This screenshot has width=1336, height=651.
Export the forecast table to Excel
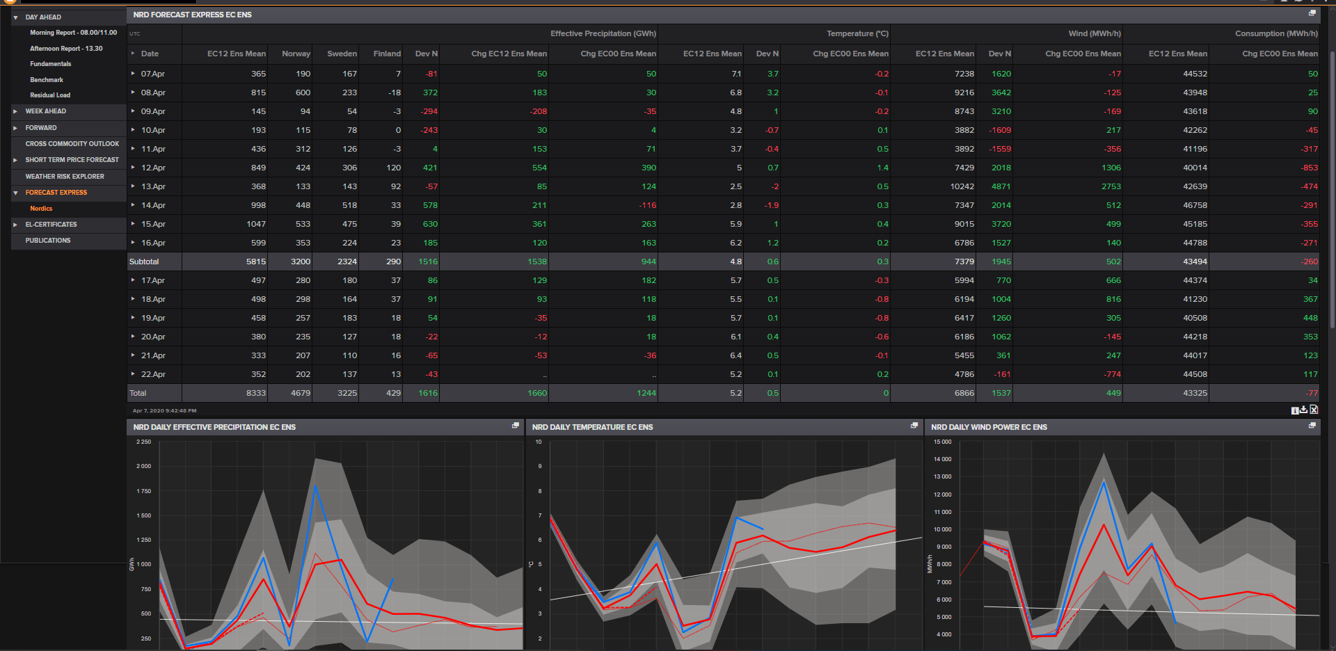[1314, 410]
